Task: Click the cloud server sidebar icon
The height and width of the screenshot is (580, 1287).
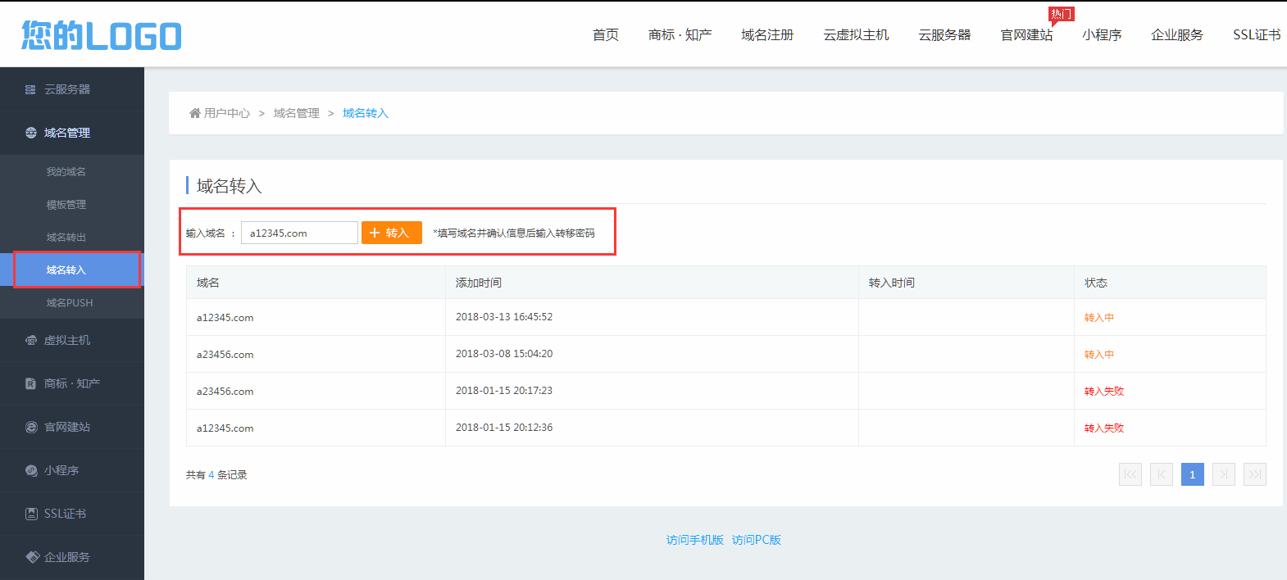Action: coord(30,89)
